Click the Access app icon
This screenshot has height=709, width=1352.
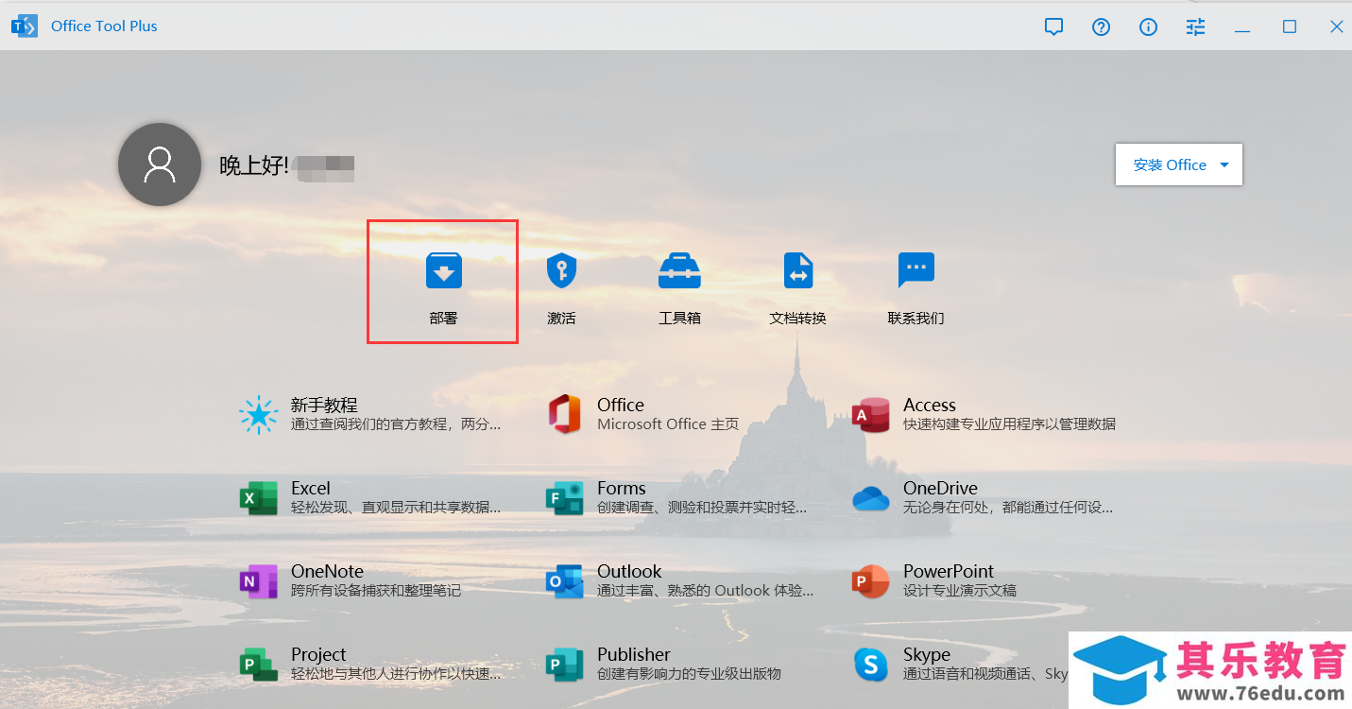coord(870,414)
